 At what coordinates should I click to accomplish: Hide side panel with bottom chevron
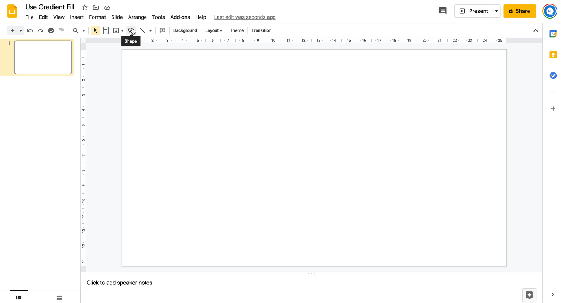553,294
